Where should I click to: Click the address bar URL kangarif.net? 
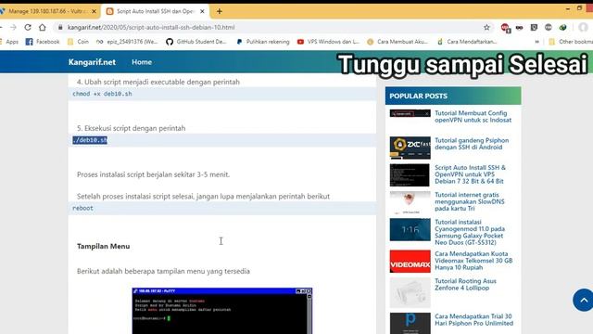(x=151, y=27)
